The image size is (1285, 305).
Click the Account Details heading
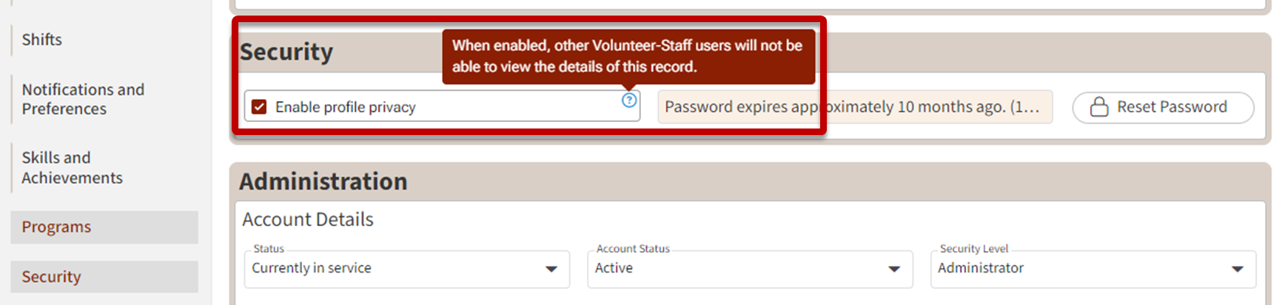308,219
